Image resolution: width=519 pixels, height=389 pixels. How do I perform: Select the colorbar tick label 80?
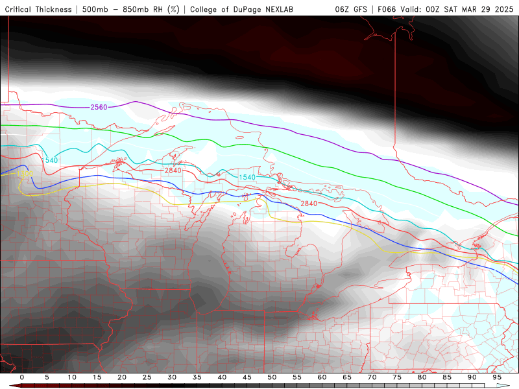422,377
